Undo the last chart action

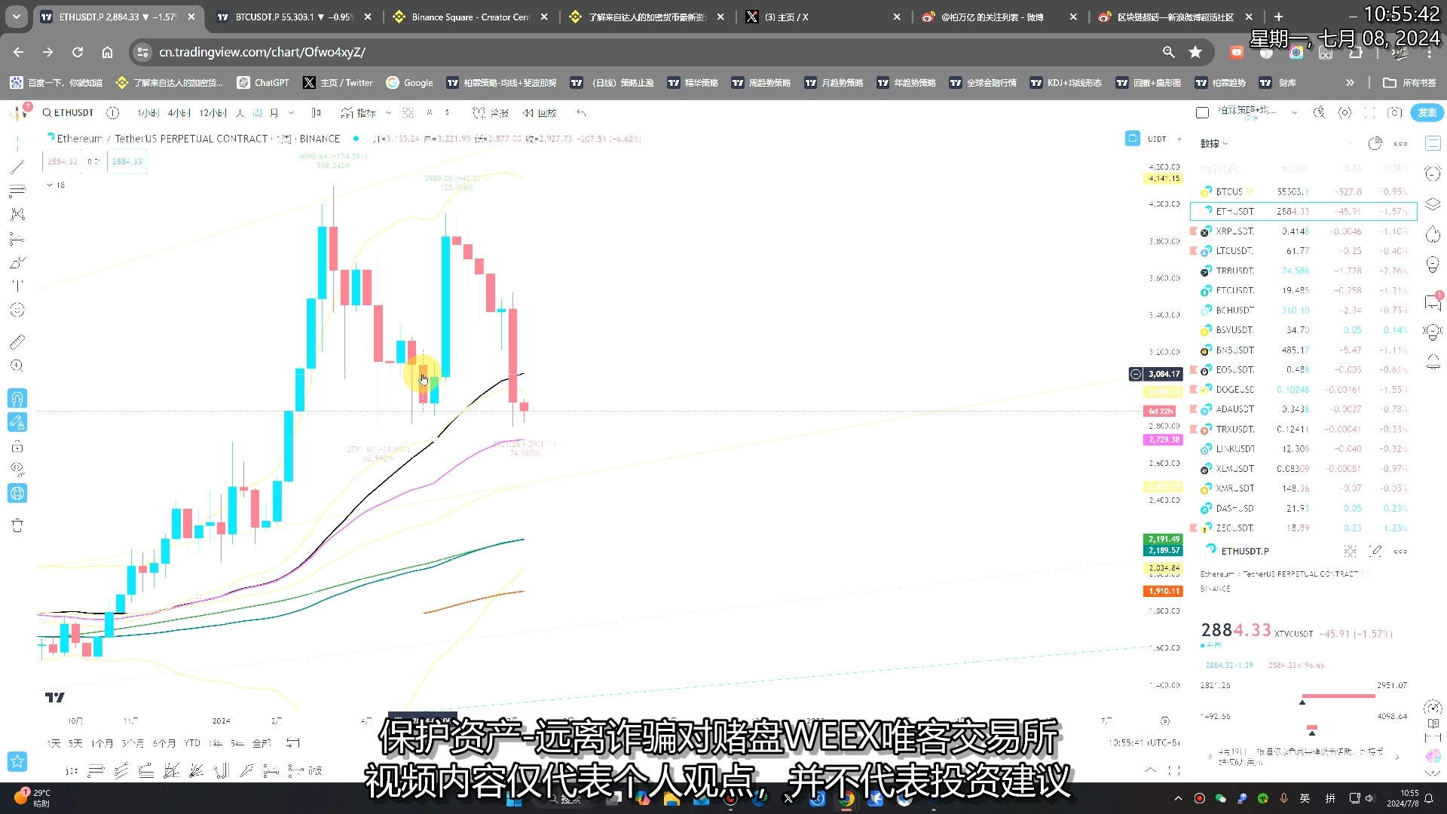point(581,113)
